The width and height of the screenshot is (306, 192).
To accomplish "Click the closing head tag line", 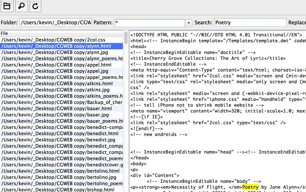I will pos(140,158).
